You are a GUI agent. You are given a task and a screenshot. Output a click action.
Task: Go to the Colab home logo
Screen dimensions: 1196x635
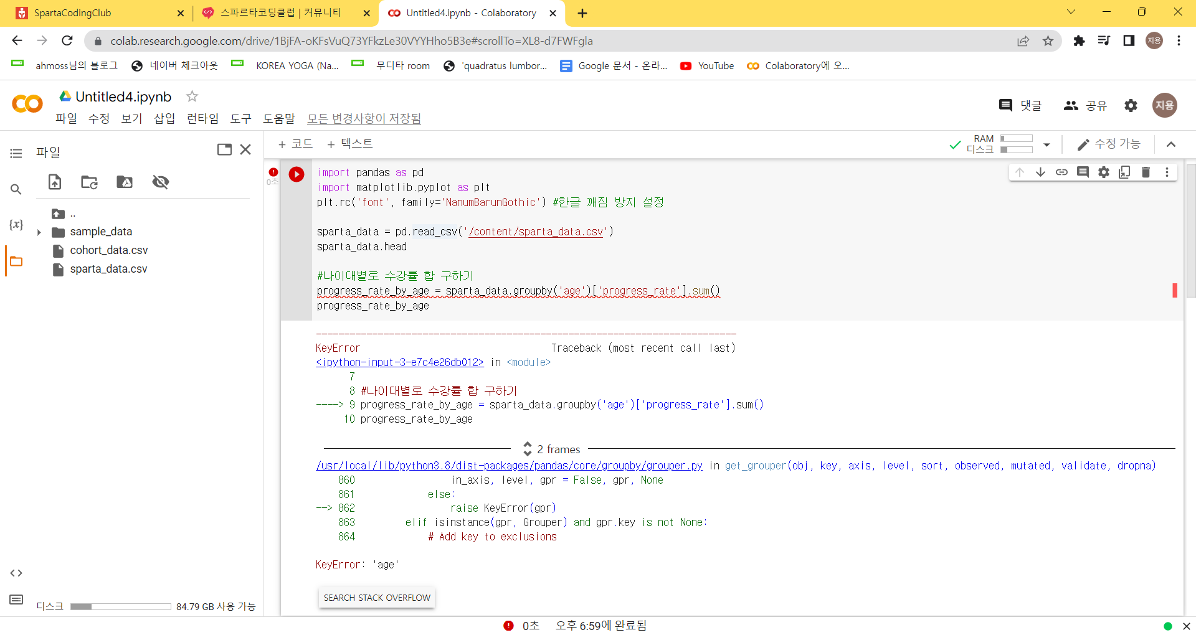[27, 103]
